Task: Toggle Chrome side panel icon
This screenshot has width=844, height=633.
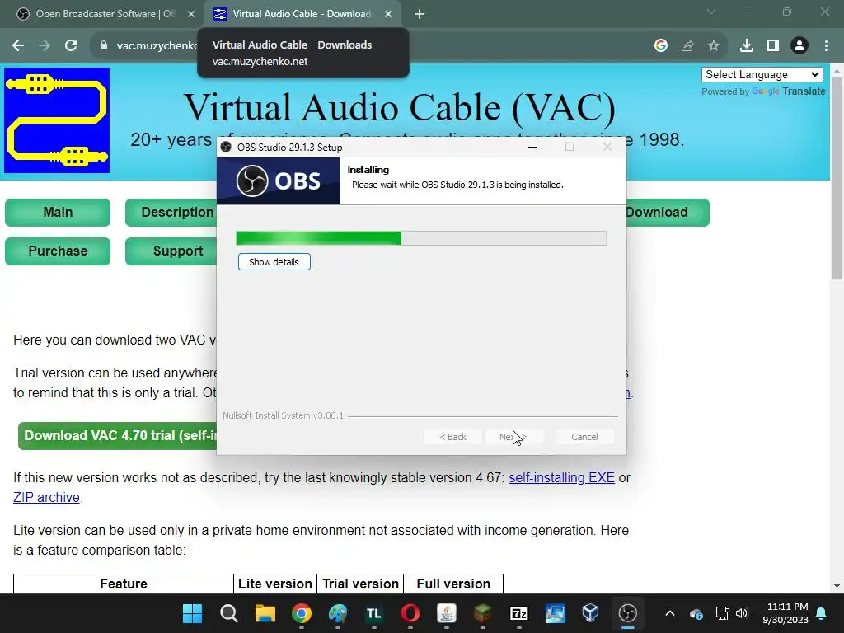Action: 773,46
